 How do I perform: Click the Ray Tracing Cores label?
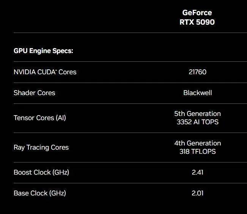[41, 147]
